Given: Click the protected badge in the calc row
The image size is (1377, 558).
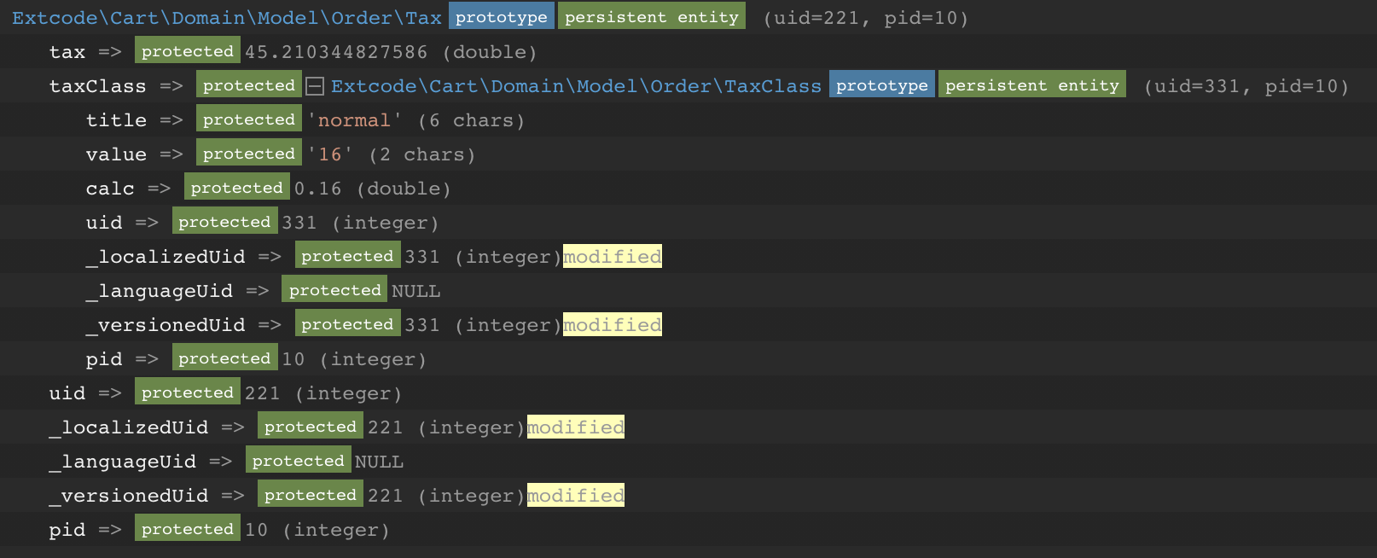Looking at the screenshot, I should [x=237, y=187].
